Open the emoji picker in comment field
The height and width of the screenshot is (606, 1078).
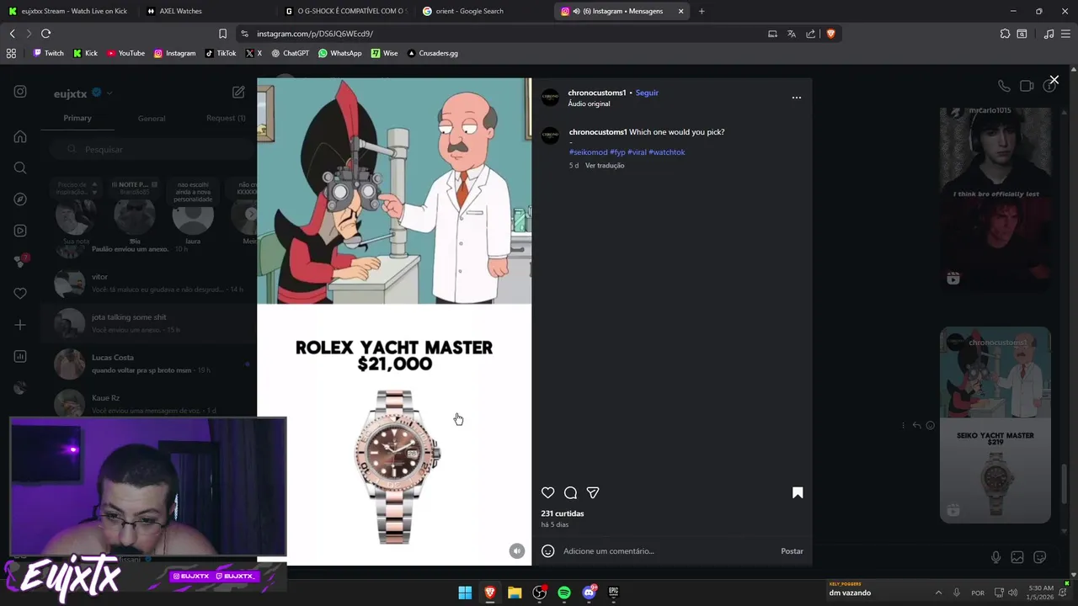coord(548,551)
